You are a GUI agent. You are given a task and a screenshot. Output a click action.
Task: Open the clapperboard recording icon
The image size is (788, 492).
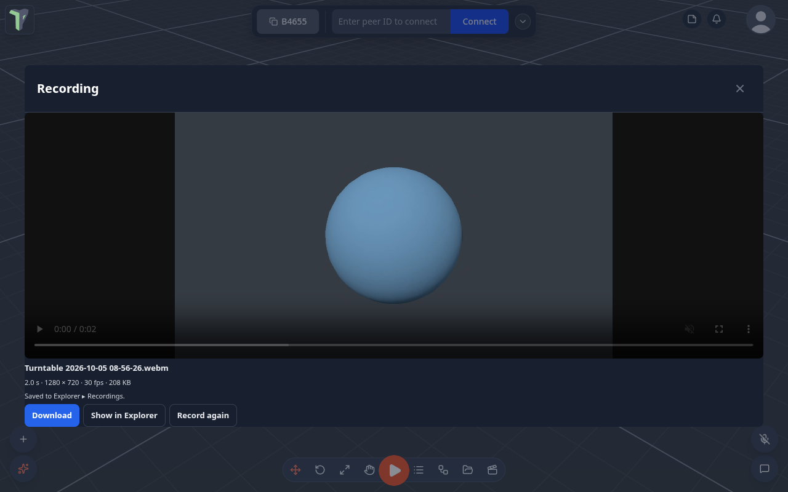(x=492, y=470)
